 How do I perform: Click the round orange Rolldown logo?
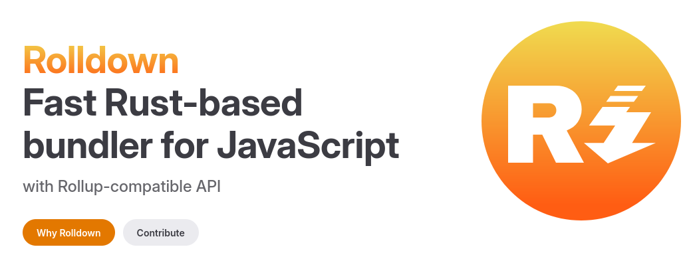point(581,120)
